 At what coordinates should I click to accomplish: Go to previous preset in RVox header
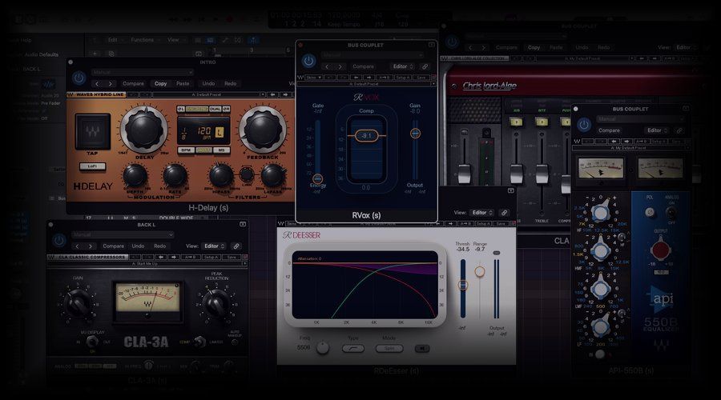(327, 66)
